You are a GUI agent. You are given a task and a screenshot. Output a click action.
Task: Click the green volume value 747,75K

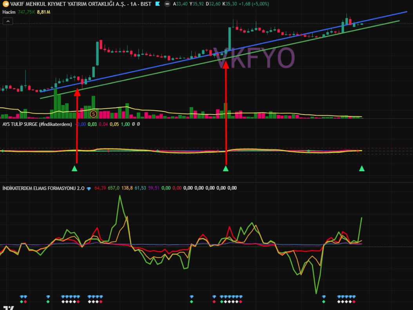tap(27, 12)
